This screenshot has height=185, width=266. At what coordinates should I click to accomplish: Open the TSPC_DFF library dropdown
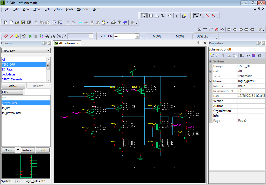click(26, 51)
